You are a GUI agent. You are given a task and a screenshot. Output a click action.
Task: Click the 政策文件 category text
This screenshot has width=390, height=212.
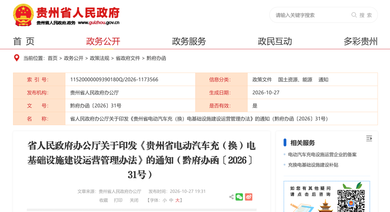click(262, 80)
